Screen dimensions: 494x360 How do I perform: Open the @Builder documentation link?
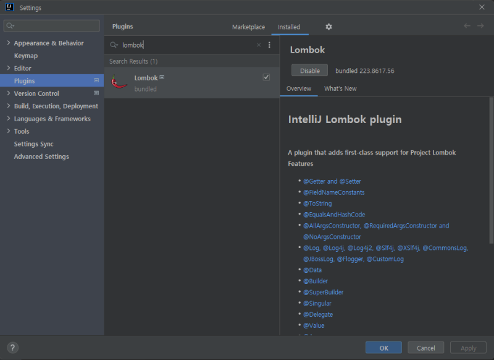click(316, 281)
